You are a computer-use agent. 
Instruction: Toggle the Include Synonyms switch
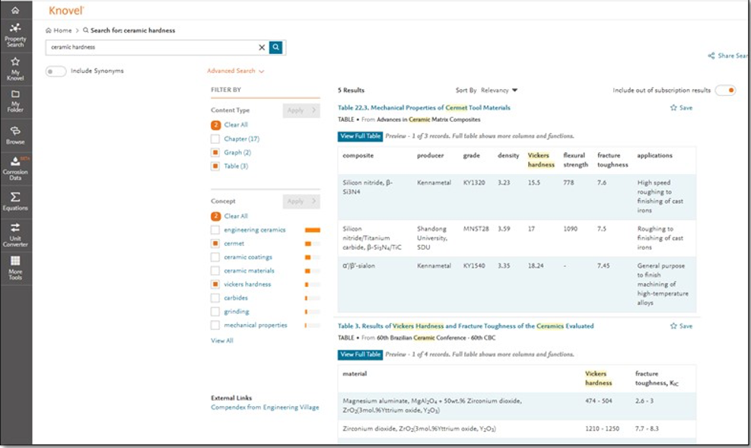pos(56,71)
